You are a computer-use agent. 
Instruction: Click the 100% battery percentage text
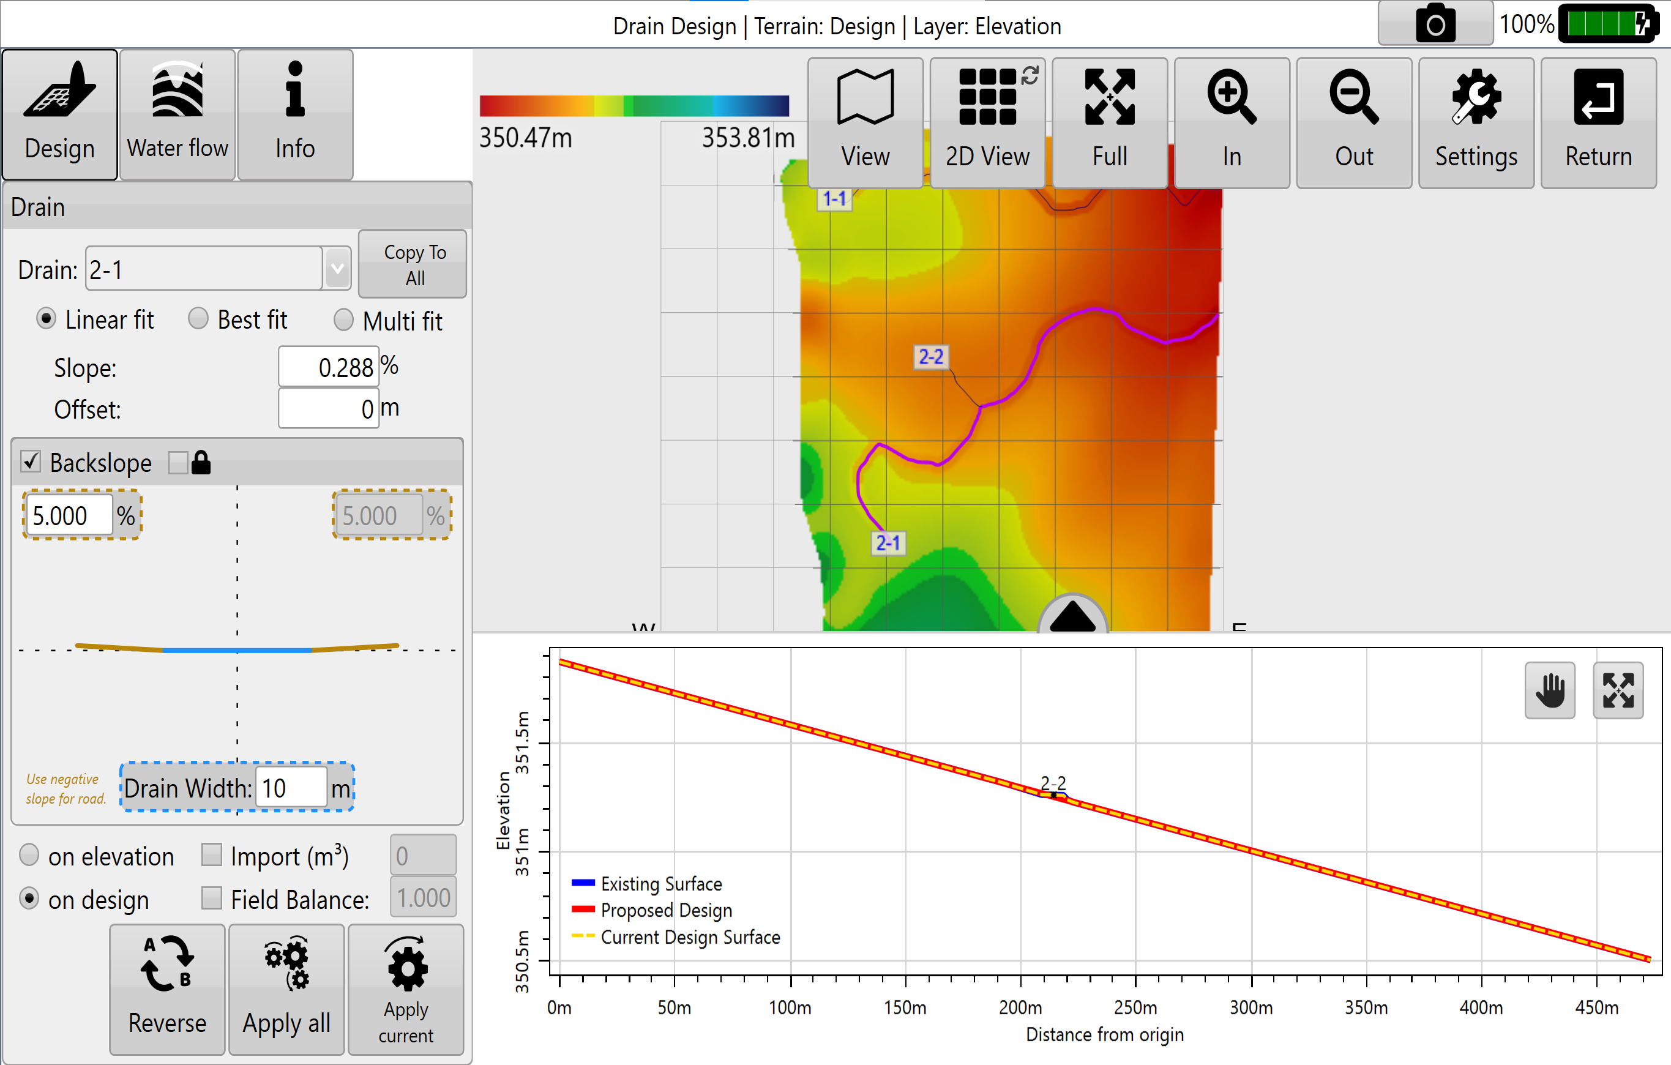[x=1526, y=24]
